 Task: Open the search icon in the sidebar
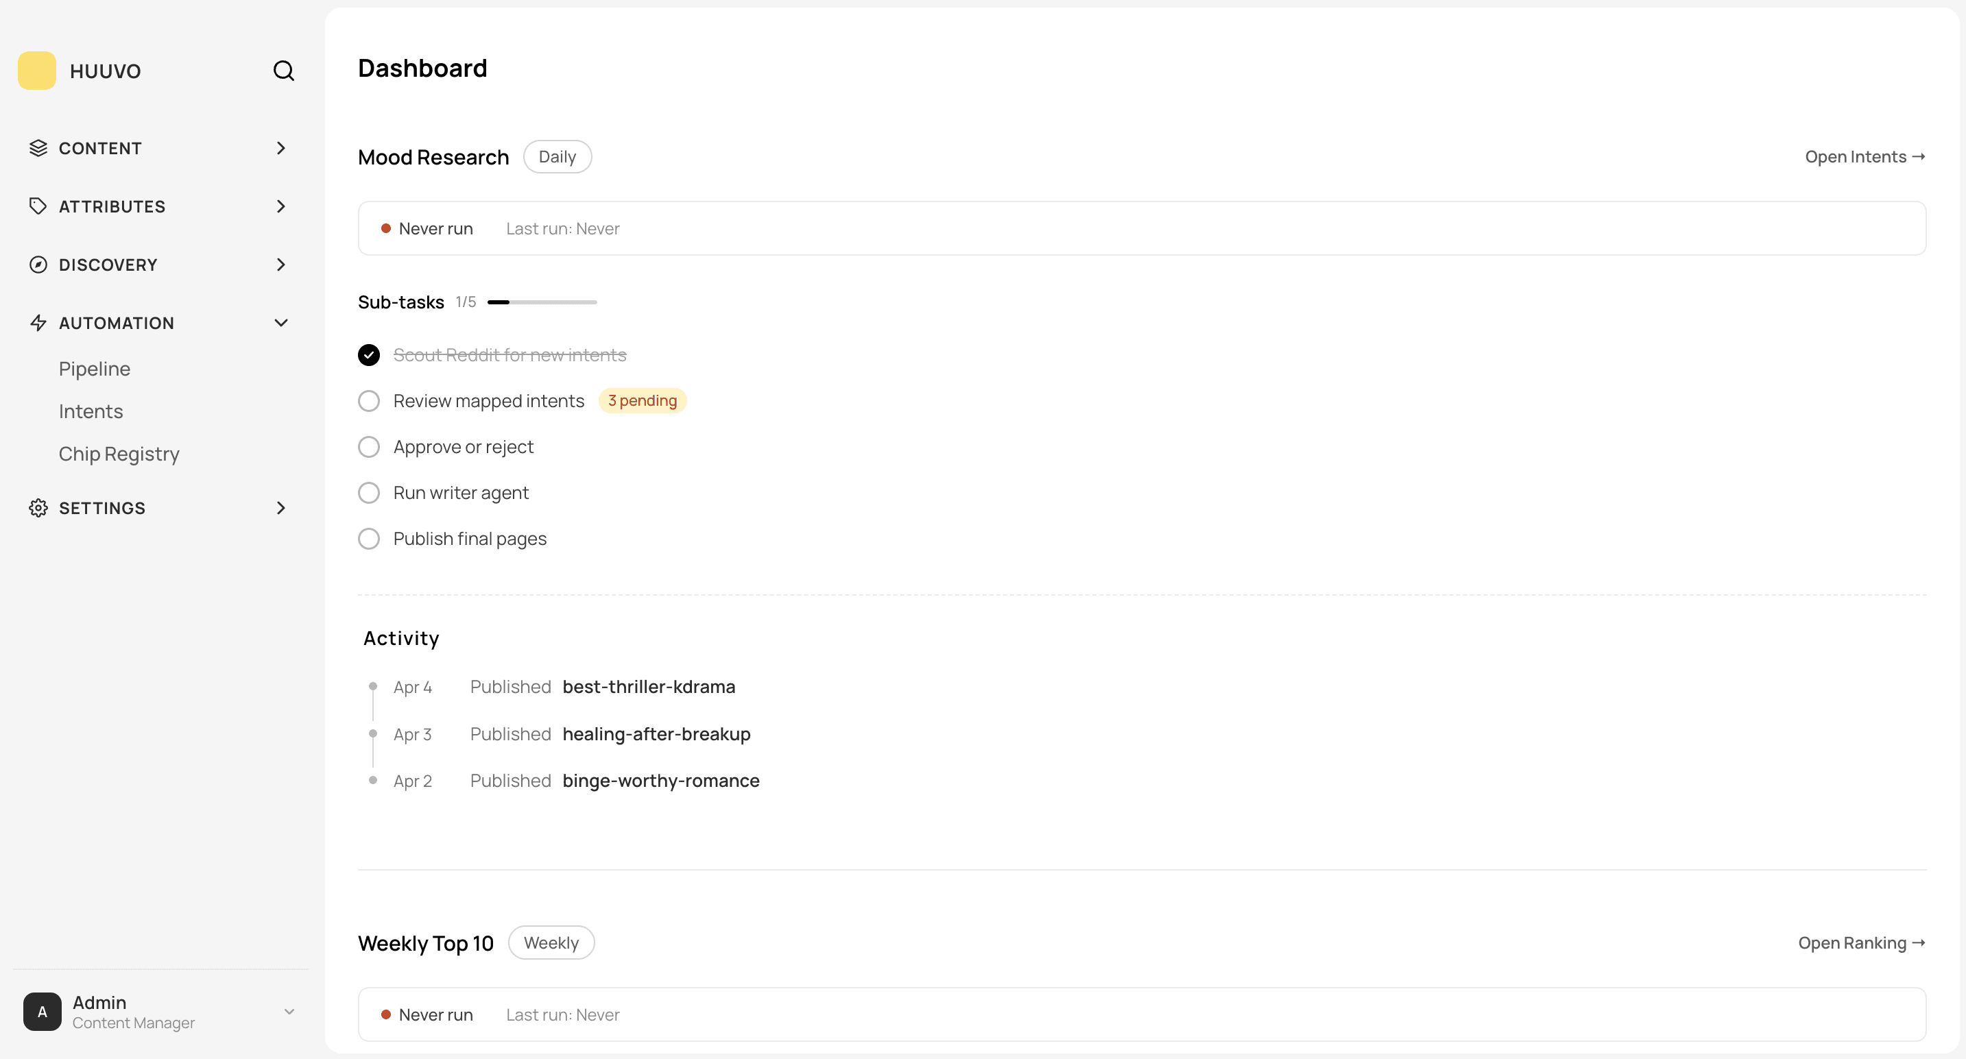click(283, 70)
